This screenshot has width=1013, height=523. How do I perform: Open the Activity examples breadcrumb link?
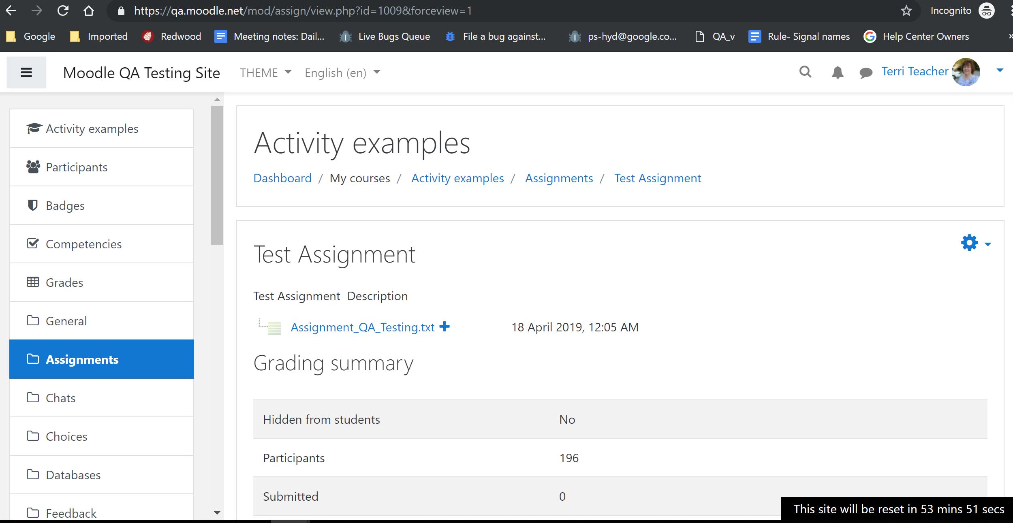tap(457, 178)
